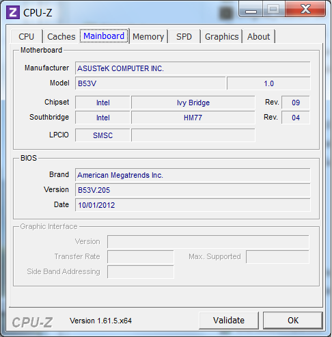
Task: Minimize the CPU-Z window
Action: [251, 10]
